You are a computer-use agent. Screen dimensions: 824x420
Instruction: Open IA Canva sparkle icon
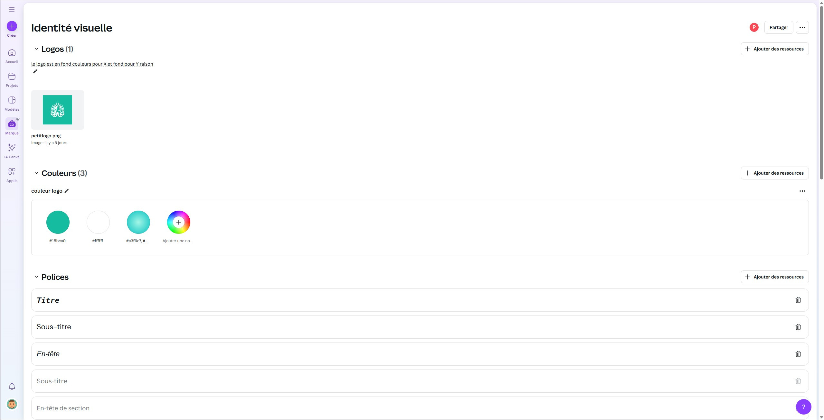pyautogui.click(x=12, y=148)
